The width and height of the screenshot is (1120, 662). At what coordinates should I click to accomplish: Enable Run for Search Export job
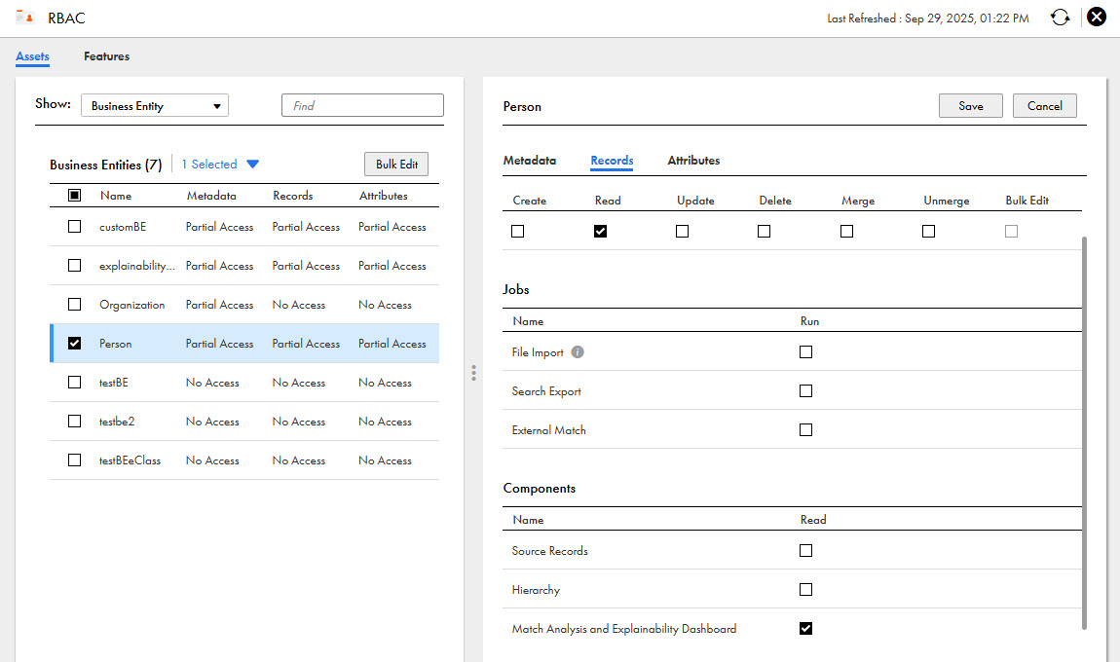pyautogui.click(x=805, y=390)
